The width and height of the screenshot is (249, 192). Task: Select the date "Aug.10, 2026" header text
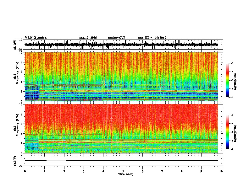pyautogui.click(x=88, y=38)
